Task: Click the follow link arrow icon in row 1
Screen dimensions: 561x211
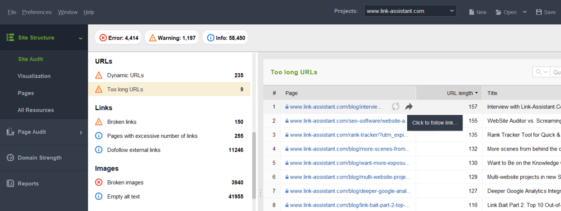Action: pos(409,107)
